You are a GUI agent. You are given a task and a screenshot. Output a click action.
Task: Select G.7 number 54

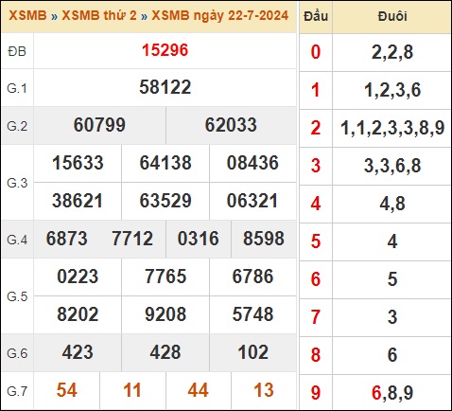(67, 390)
